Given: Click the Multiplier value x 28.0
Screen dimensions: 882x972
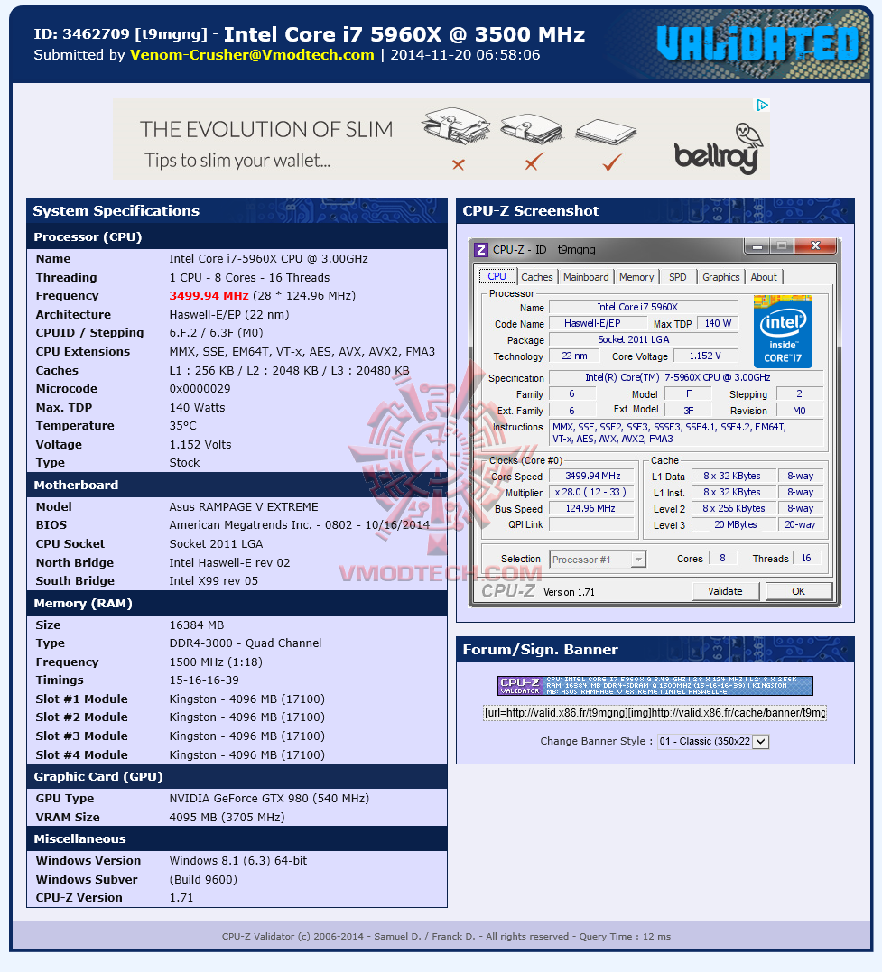Looking at the screenshot, I should [592, 492].
